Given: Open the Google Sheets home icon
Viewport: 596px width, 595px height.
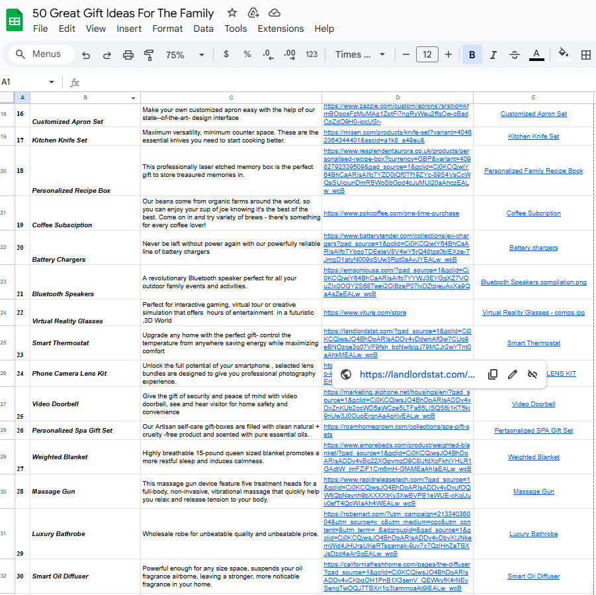Looking at the screenshot, I should click(x=15, y=20).
